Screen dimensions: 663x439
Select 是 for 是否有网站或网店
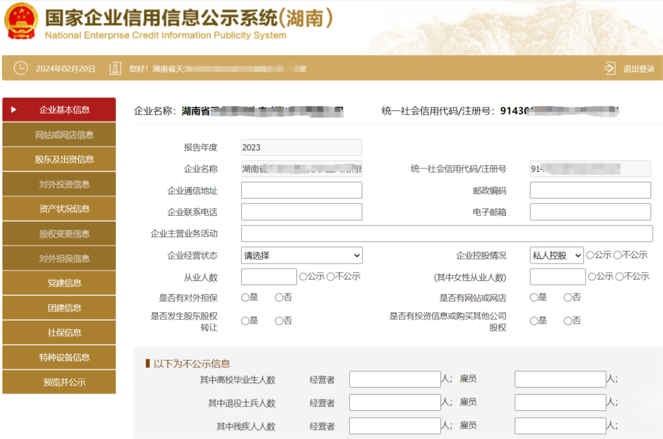pos(534,297)
